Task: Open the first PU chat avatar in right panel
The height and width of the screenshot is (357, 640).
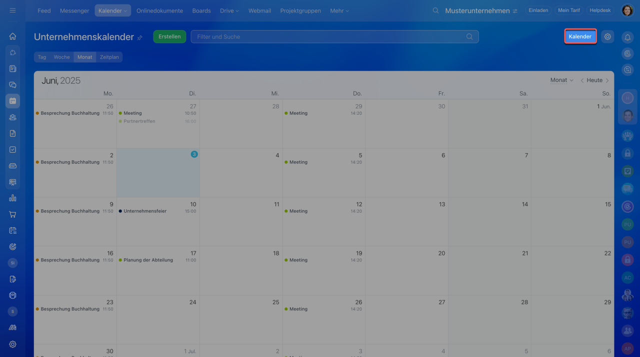Action: point(627,224)
